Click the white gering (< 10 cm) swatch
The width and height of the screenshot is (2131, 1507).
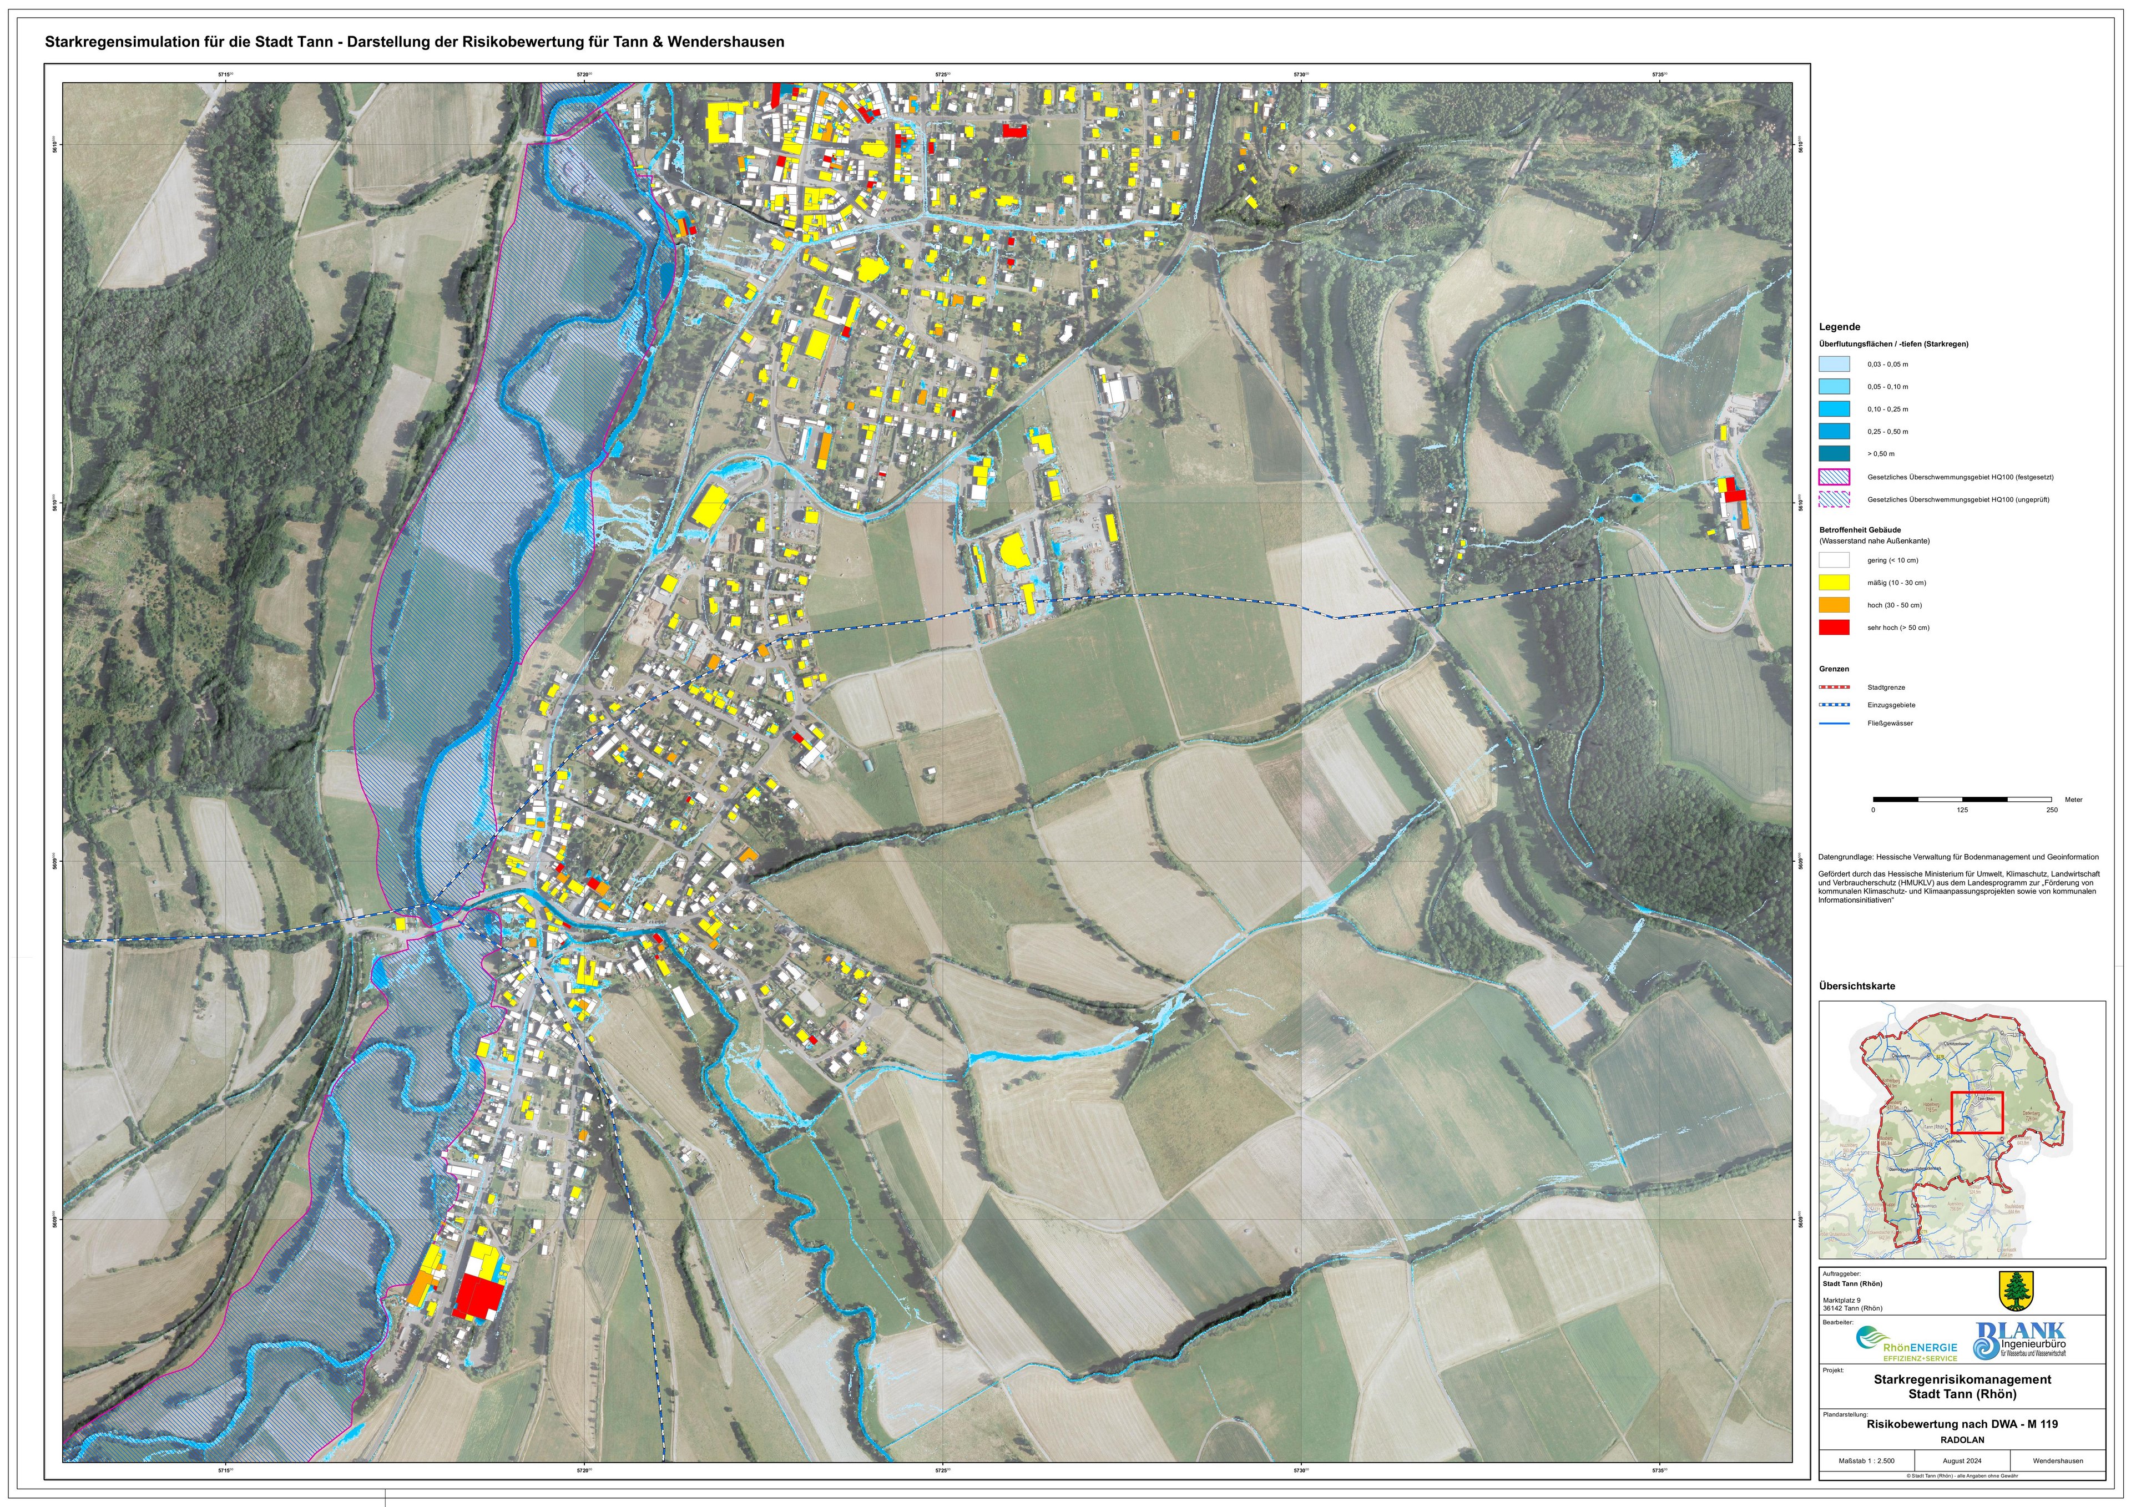coord(1834,560)
